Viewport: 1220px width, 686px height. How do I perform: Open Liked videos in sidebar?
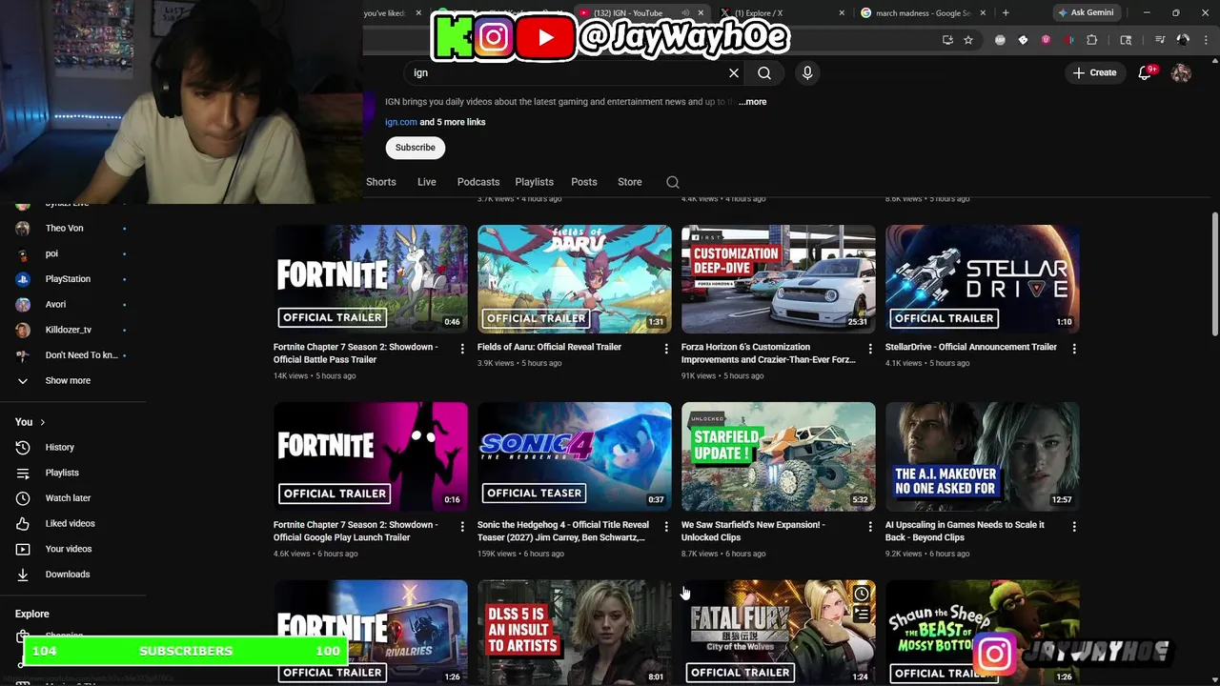(71, 523)
